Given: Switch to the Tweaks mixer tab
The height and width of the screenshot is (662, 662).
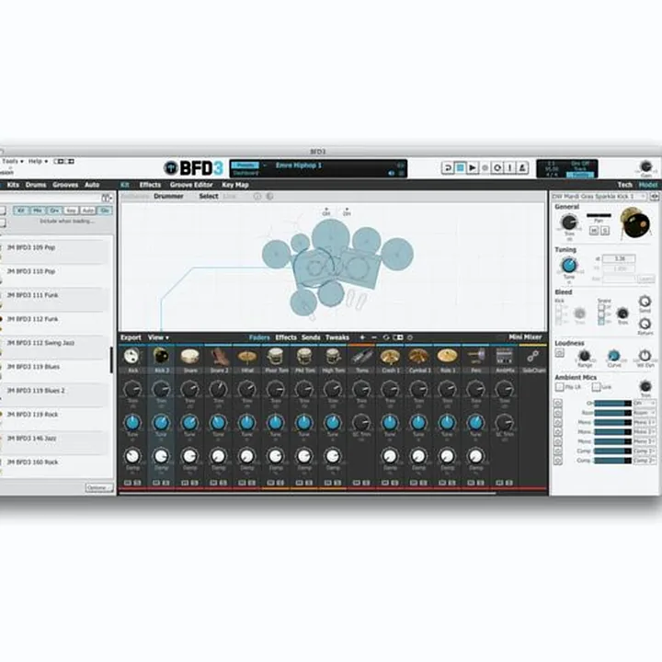Looking at the screenshot, I should 337,337.
